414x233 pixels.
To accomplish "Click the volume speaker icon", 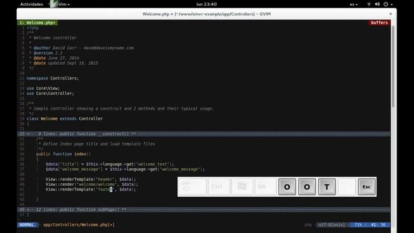I will point(377,5).
